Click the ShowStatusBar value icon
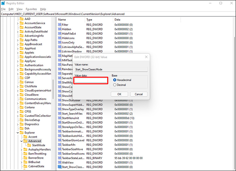 [x=59, y=100]
